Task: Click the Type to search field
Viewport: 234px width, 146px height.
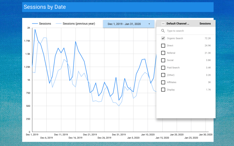Action: 186,31
